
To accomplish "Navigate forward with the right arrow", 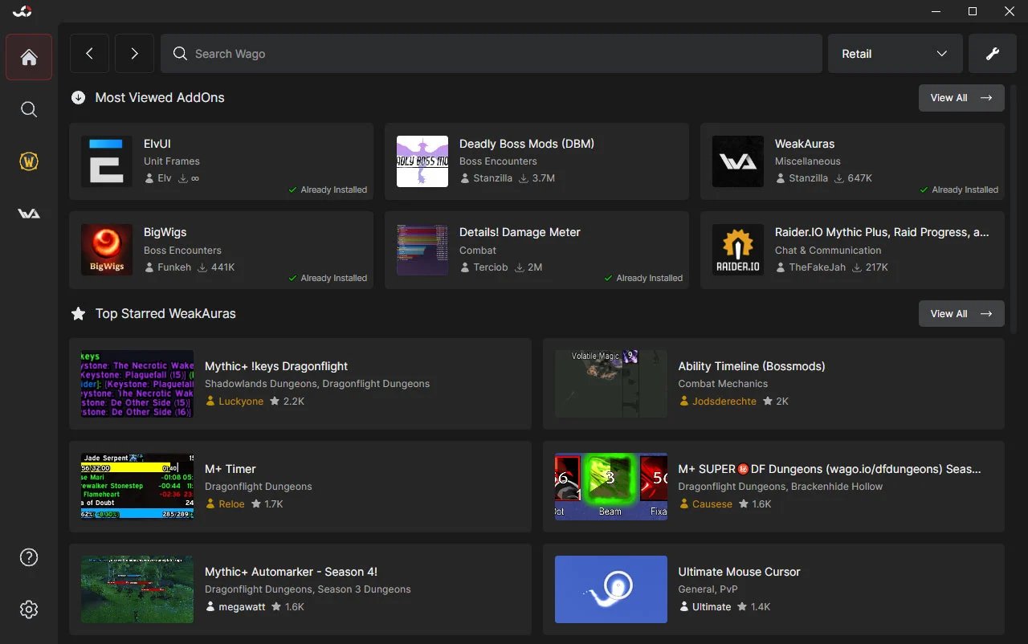I will coord(134,53).
